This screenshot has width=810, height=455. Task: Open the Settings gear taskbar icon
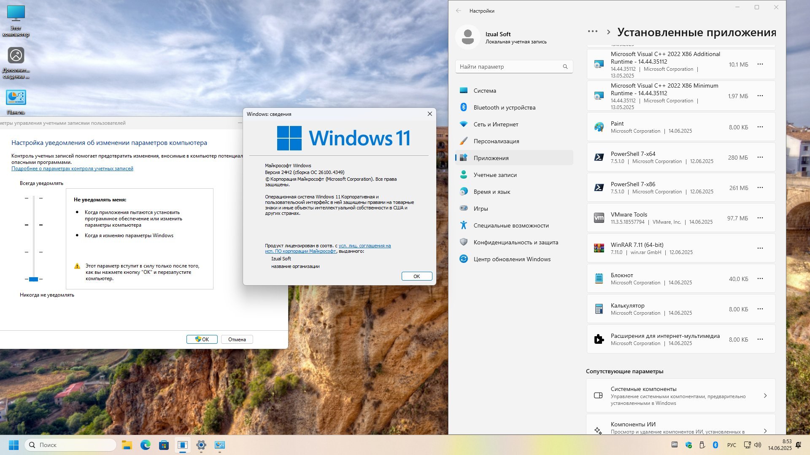coord(201,445)
